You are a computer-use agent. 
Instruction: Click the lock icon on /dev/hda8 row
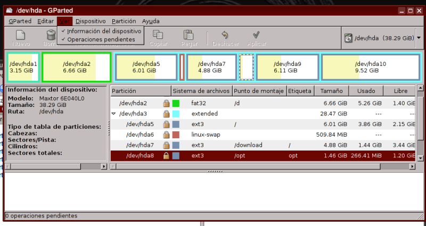(x=166, y=156)
